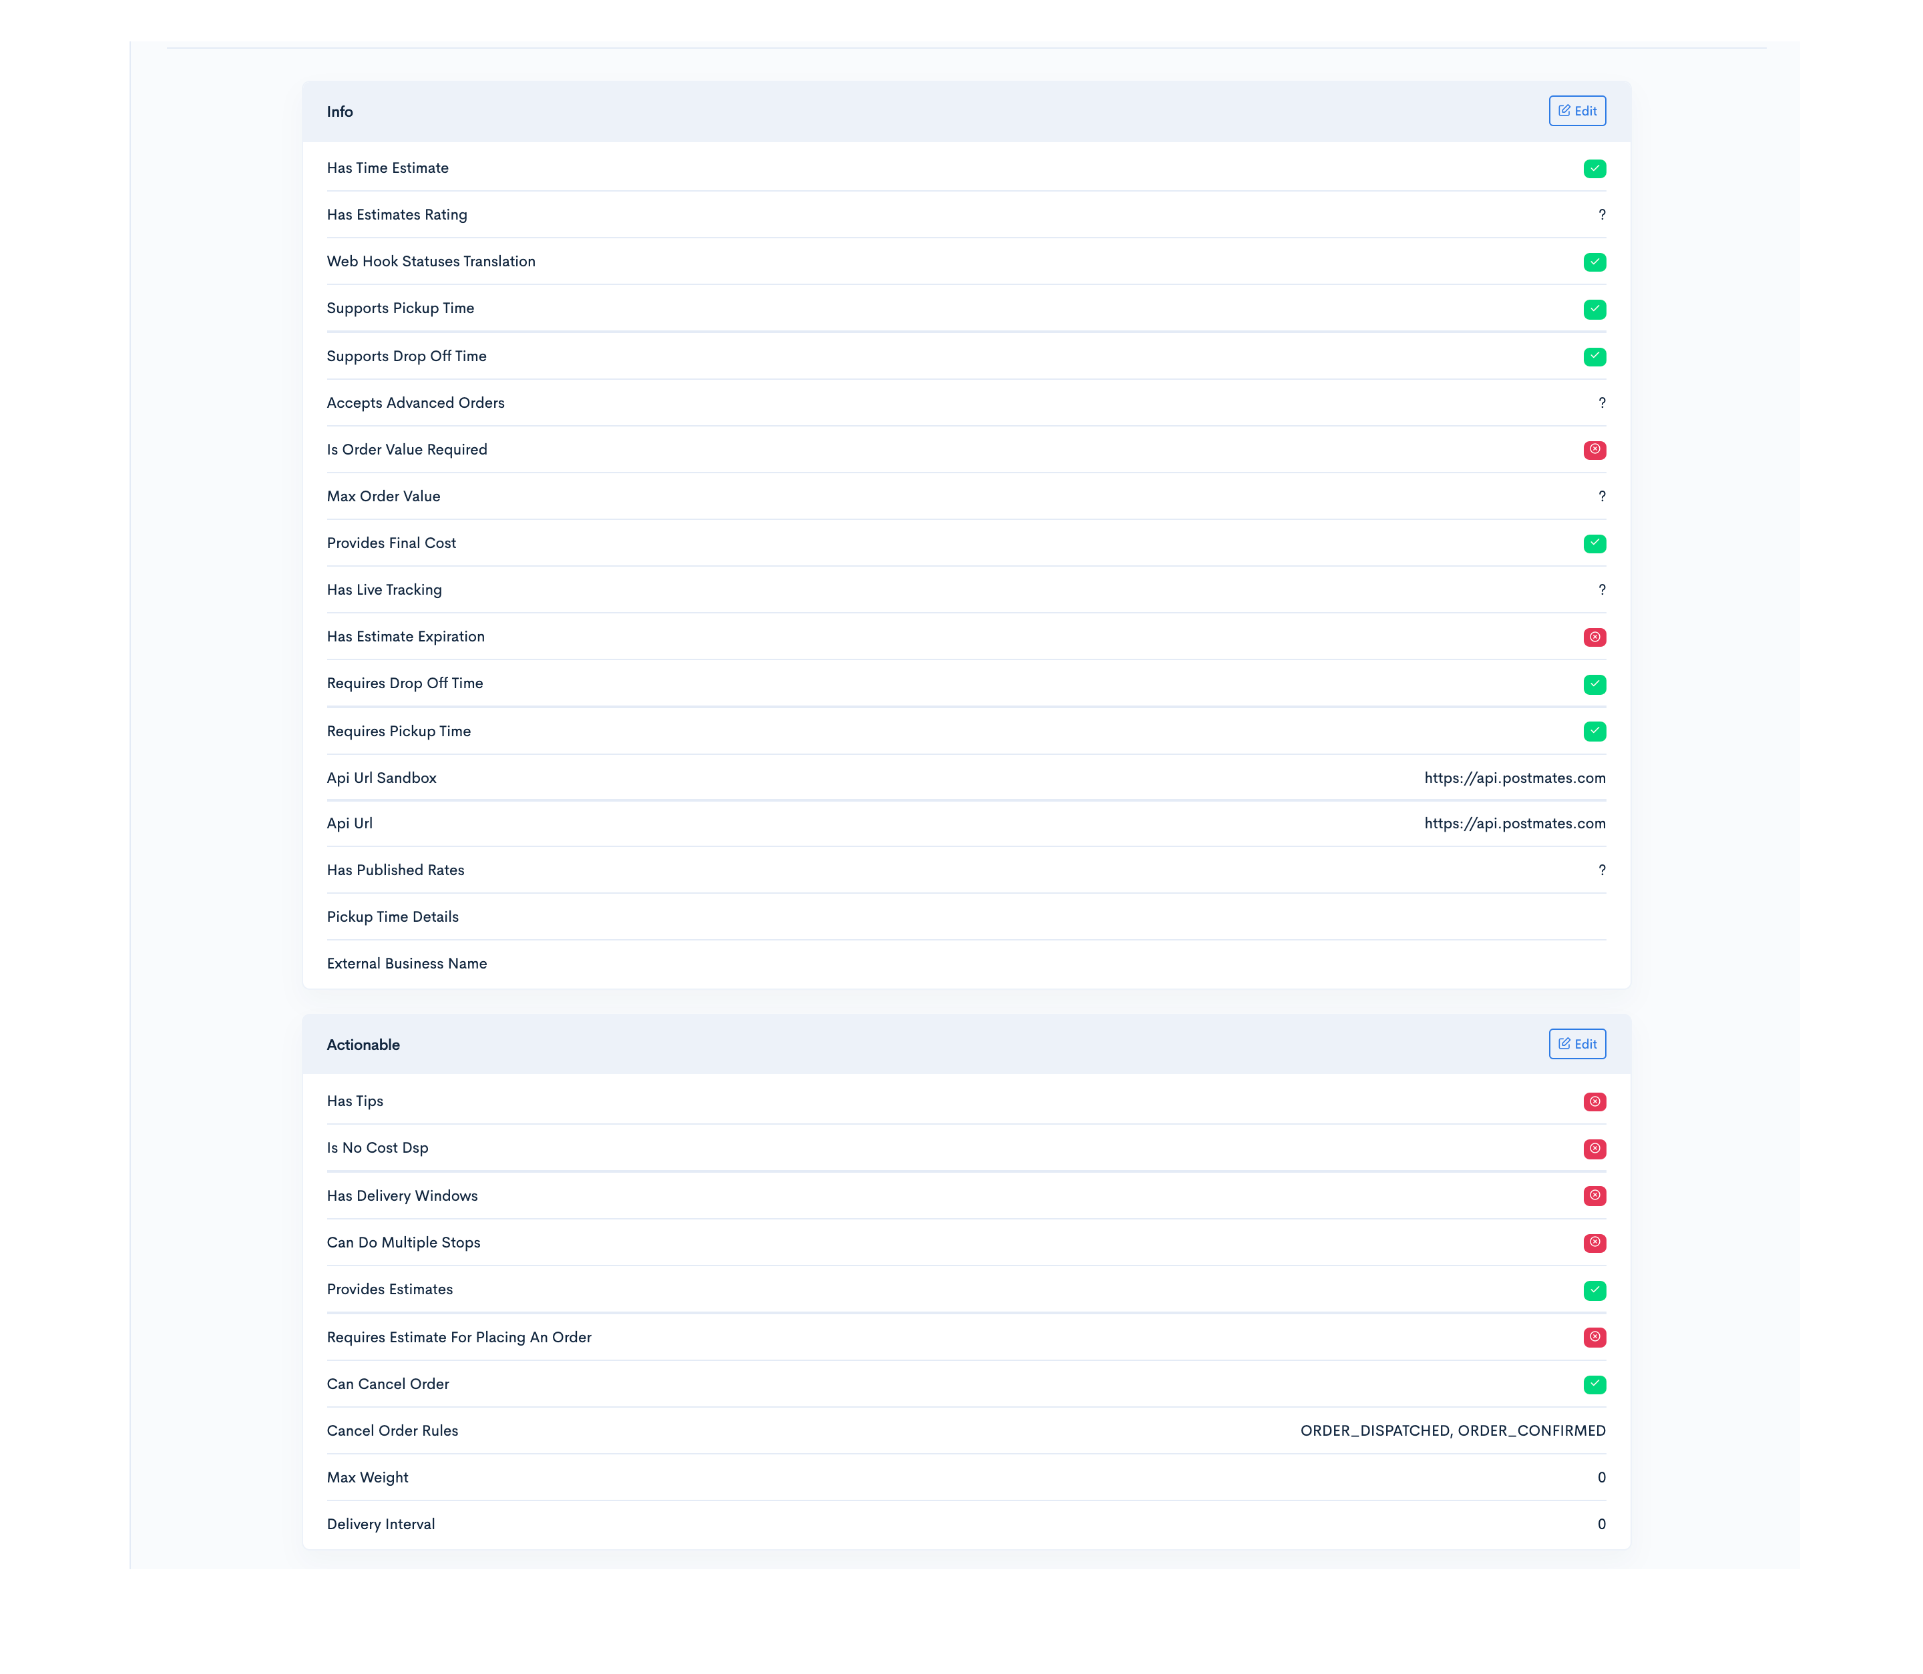The height and width of the screenshot is (1674, 1923).
Task: Click the Api Url Sandbox label
Action: [381, 778]
